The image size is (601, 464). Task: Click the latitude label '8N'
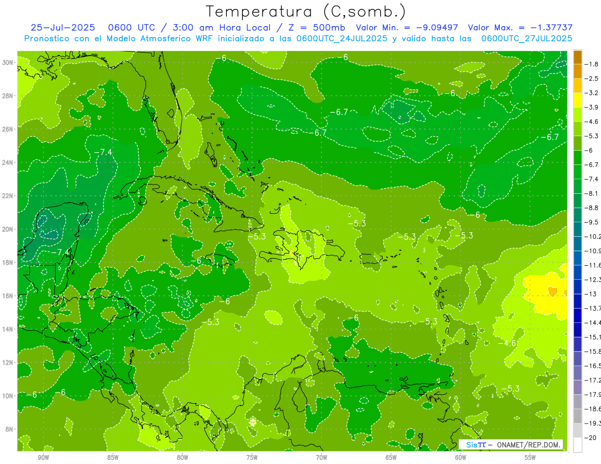[10, 429]
